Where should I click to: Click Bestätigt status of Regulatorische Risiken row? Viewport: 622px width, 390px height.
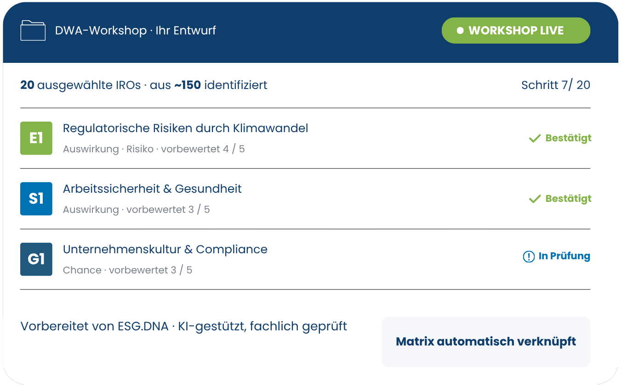(568, 138)
